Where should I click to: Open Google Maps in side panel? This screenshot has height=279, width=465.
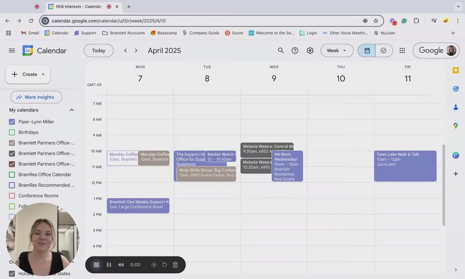click(456, 126)
